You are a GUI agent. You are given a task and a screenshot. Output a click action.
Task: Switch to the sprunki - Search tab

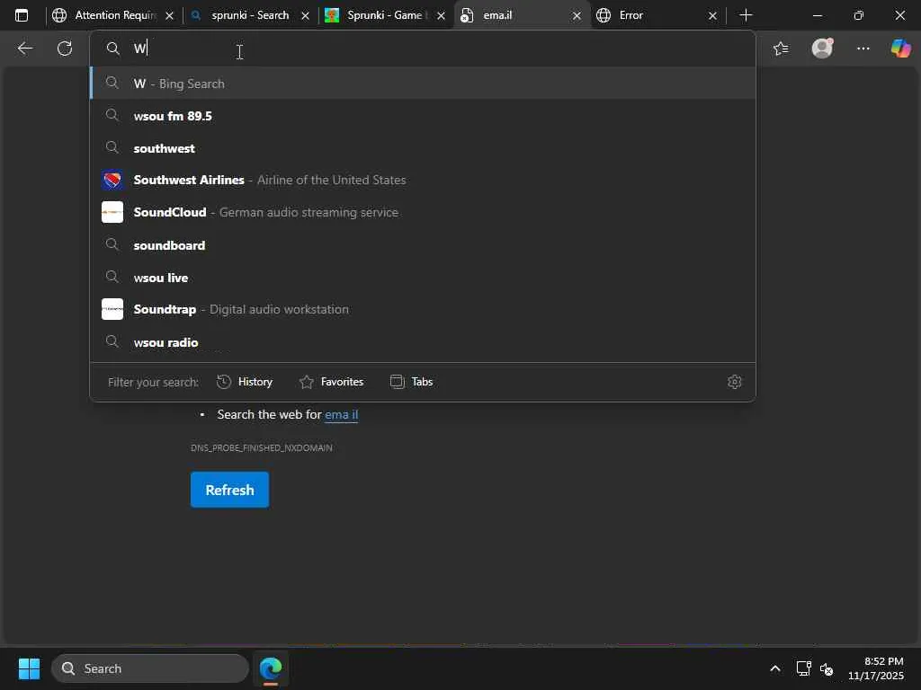pyautogui.click(x=250, y=15)
